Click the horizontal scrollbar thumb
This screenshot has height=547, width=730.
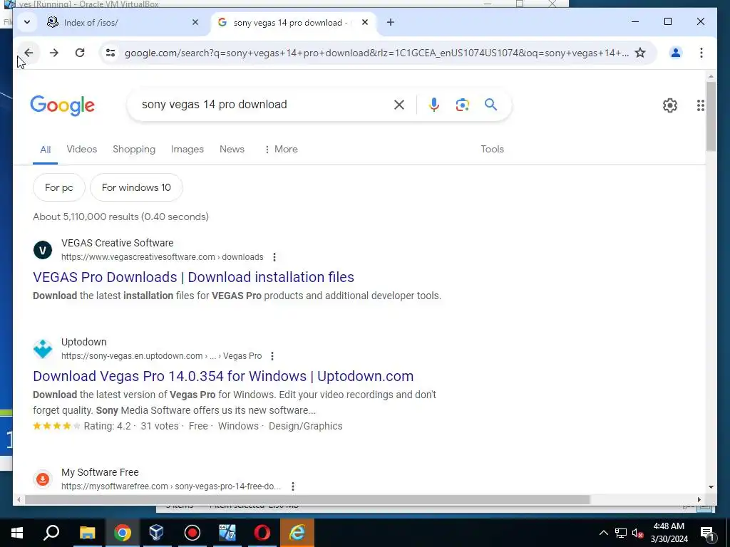[x=307, y=499]
